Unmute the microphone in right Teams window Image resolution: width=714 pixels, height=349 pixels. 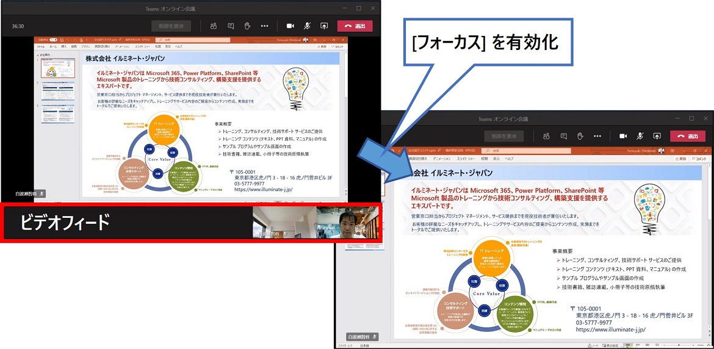point(640,136)
